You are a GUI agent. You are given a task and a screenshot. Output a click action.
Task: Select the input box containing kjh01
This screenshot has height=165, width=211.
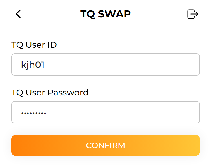(105, 65)
